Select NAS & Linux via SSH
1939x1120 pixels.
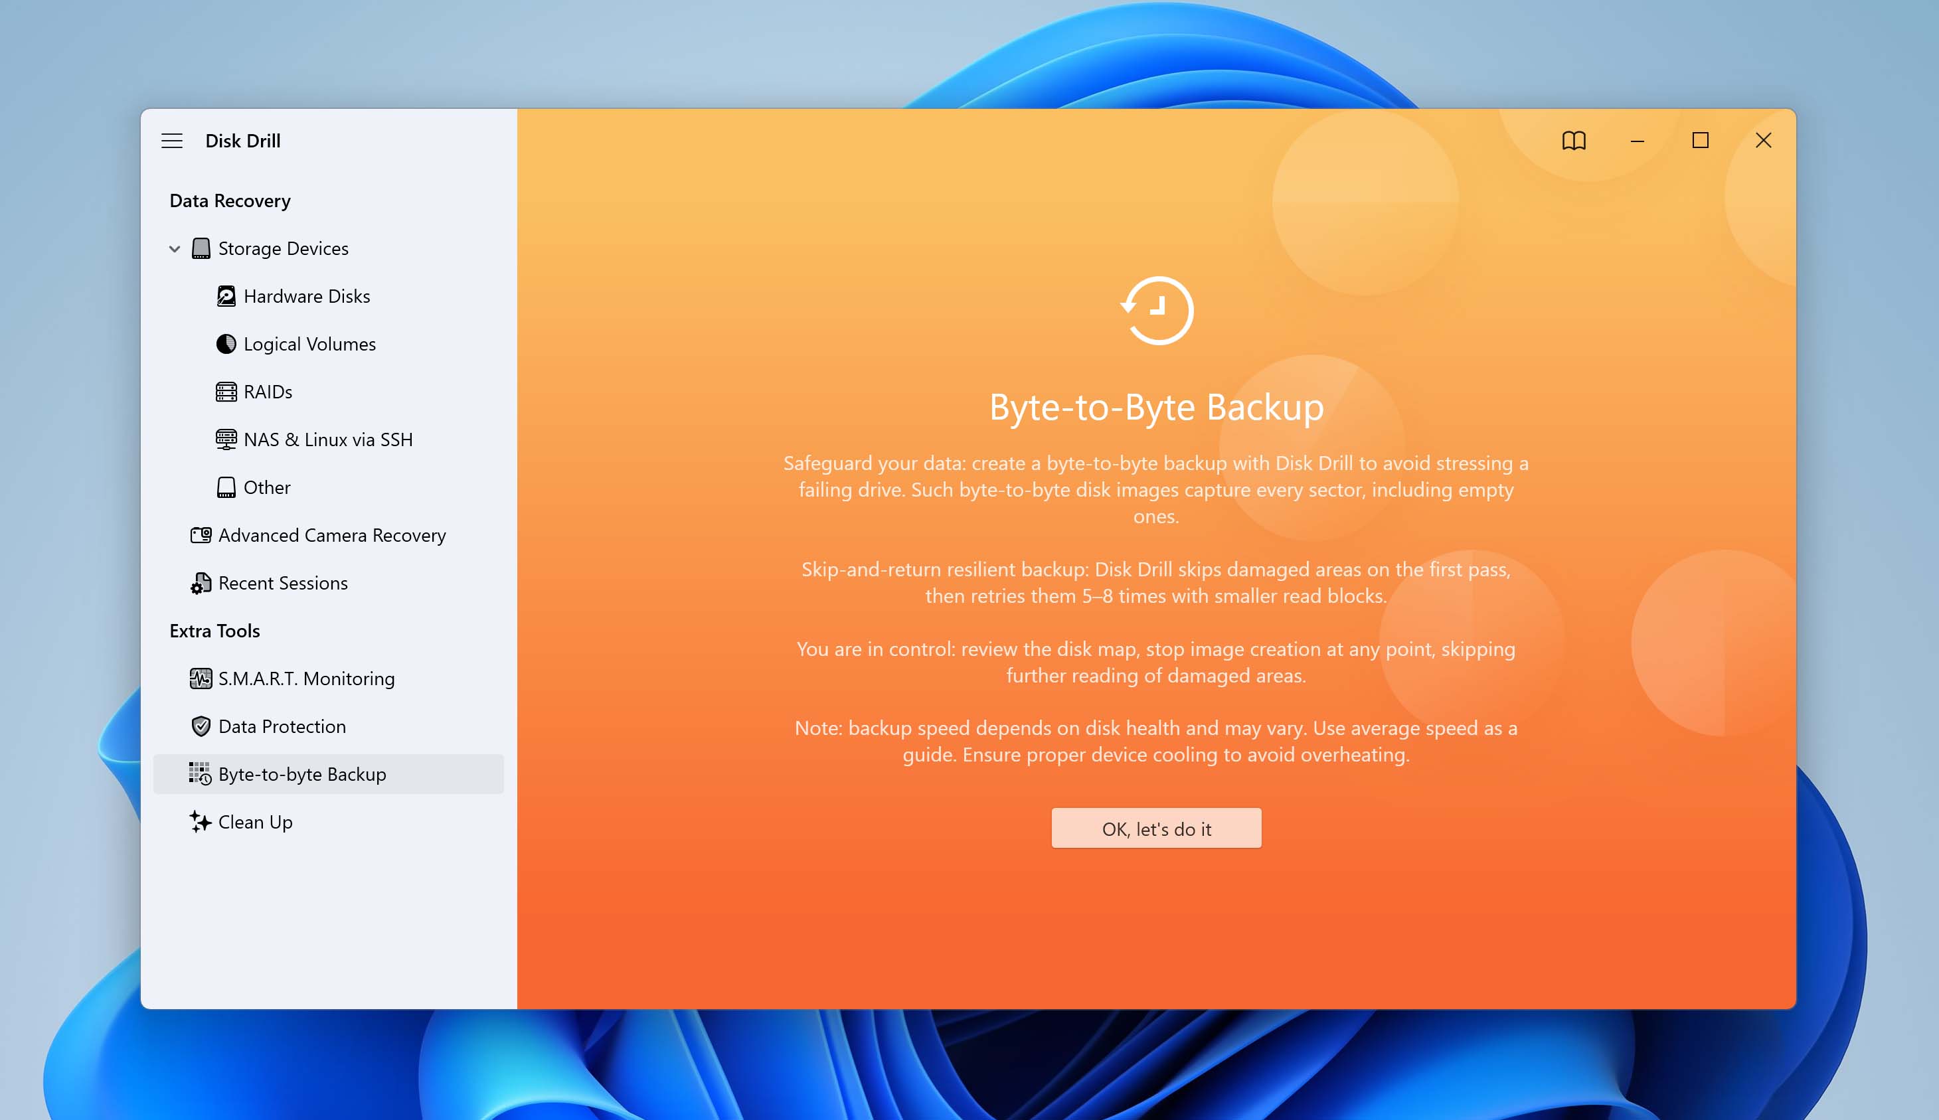(x=327, y=440)
